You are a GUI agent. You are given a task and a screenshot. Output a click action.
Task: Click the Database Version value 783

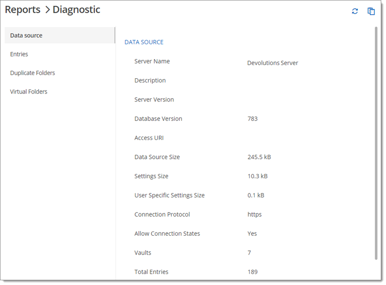pyautogui.click(x=252, y=119)
